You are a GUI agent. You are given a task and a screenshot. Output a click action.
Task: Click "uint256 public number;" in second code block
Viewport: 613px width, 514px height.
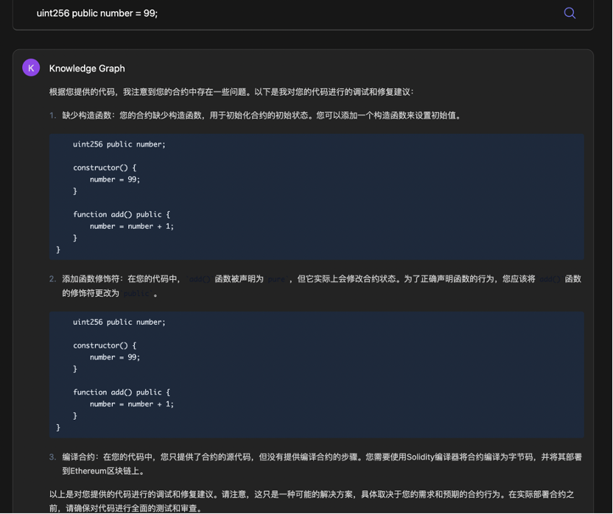[119, 322]
